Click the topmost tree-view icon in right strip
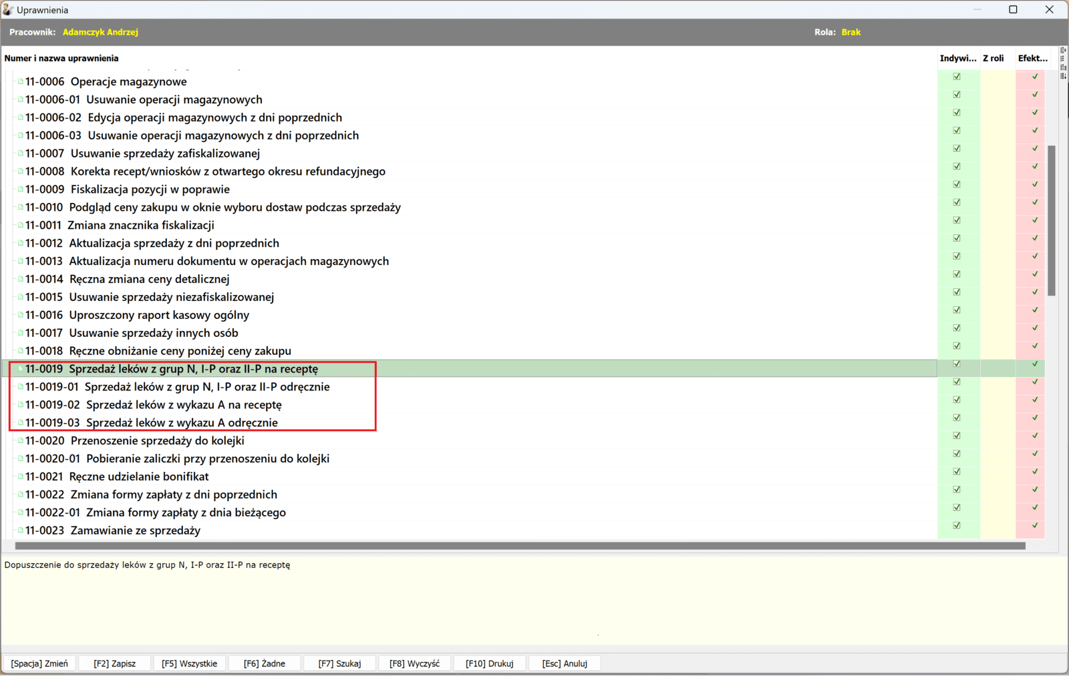The width and height of the screenshot is (1069, 676). point(1063,50)
